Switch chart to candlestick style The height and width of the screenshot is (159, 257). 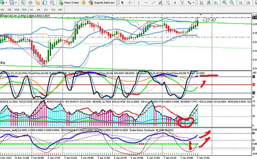(208, 2)
